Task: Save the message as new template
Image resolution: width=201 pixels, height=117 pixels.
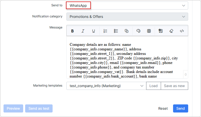Action: pyautogui.click(x=174, y=86)
